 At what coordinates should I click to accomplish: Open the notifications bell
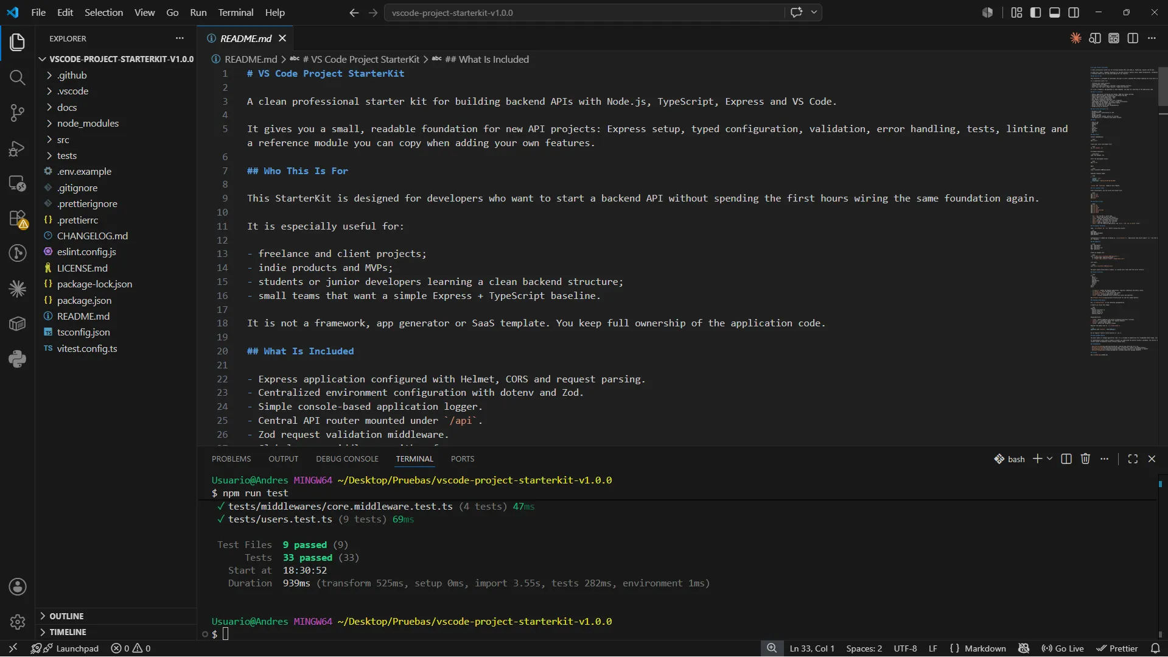[1155, 648]
